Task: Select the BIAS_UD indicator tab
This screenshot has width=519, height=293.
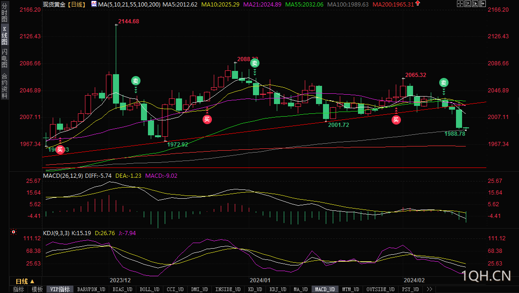Action: pos(122,289)
